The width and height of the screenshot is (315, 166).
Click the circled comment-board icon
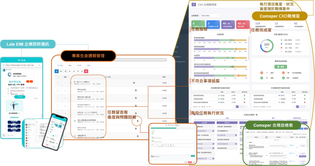coord(138,121)
